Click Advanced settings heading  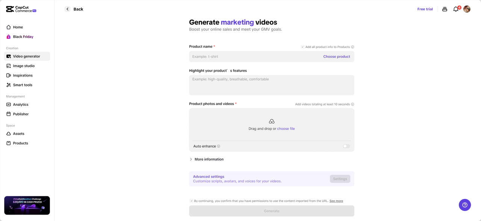[209, 176]
